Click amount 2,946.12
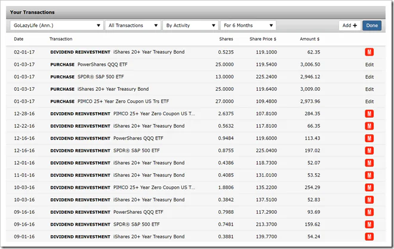The height and width of the screenshot is (249, 394). pos(310,76)
